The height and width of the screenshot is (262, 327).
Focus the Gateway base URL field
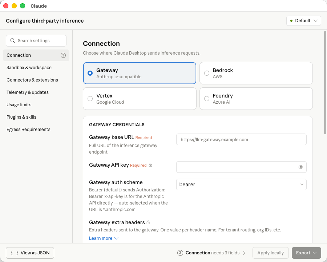tap(241, 139)
